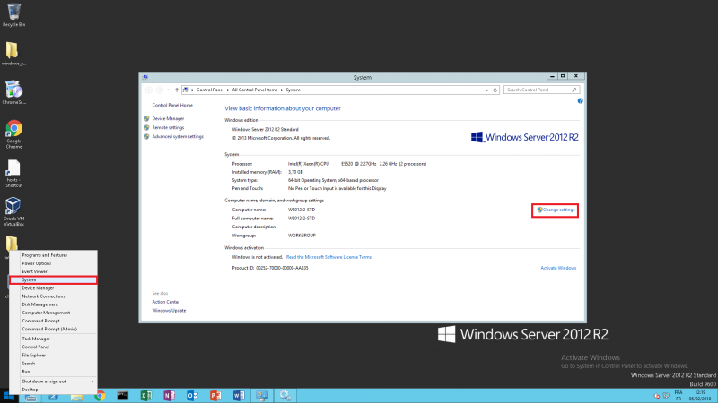Expand arrow after Control Panel breadcrumb
This screenshot has height=403, width=718.
[228, 90]
